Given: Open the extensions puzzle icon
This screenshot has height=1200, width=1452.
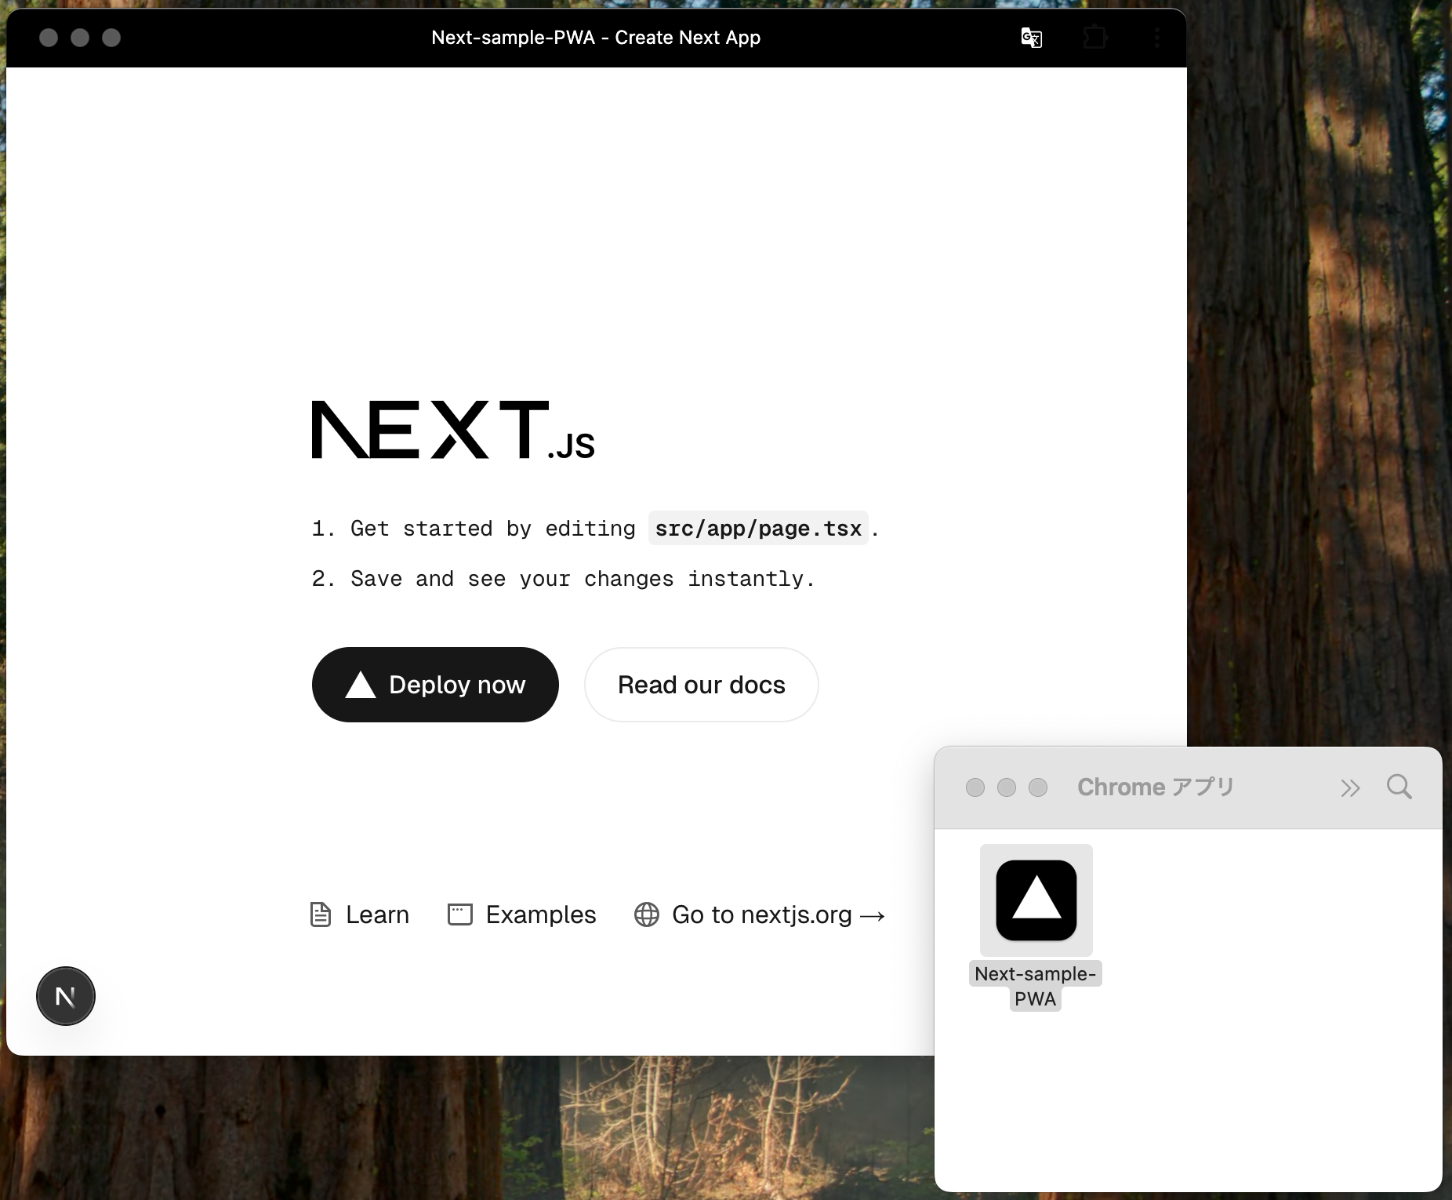Looking at the screenshot, I should pos(1094,38).
